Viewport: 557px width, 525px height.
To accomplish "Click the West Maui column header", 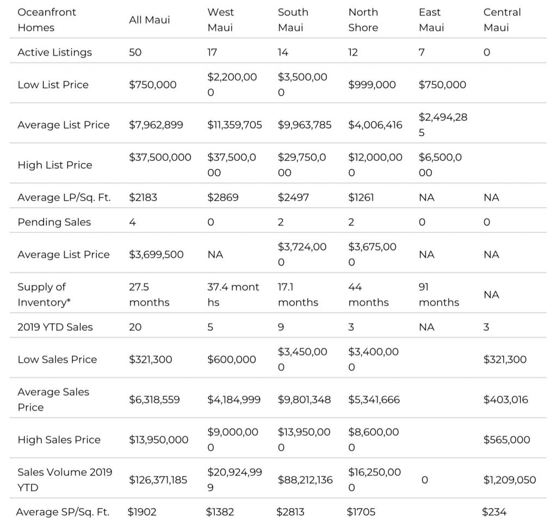I will coord(221,20).
